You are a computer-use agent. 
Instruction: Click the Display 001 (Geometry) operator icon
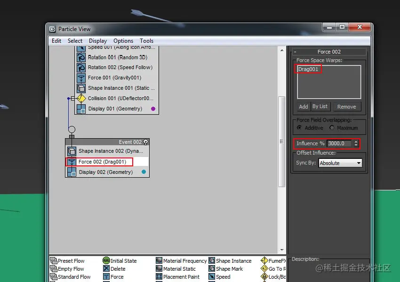(81, 109)
